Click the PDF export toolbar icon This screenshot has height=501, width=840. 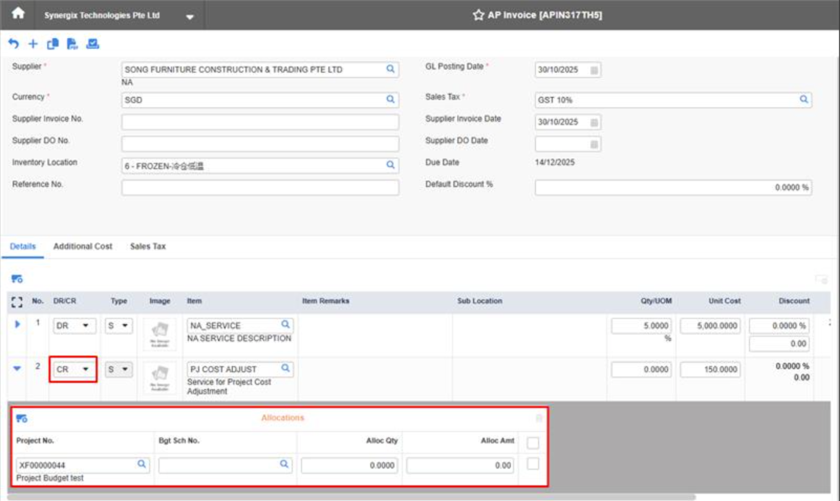pyautogui.click(x=72, y=44)
